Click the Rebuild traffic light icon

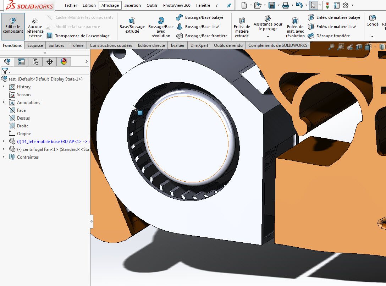327,5
